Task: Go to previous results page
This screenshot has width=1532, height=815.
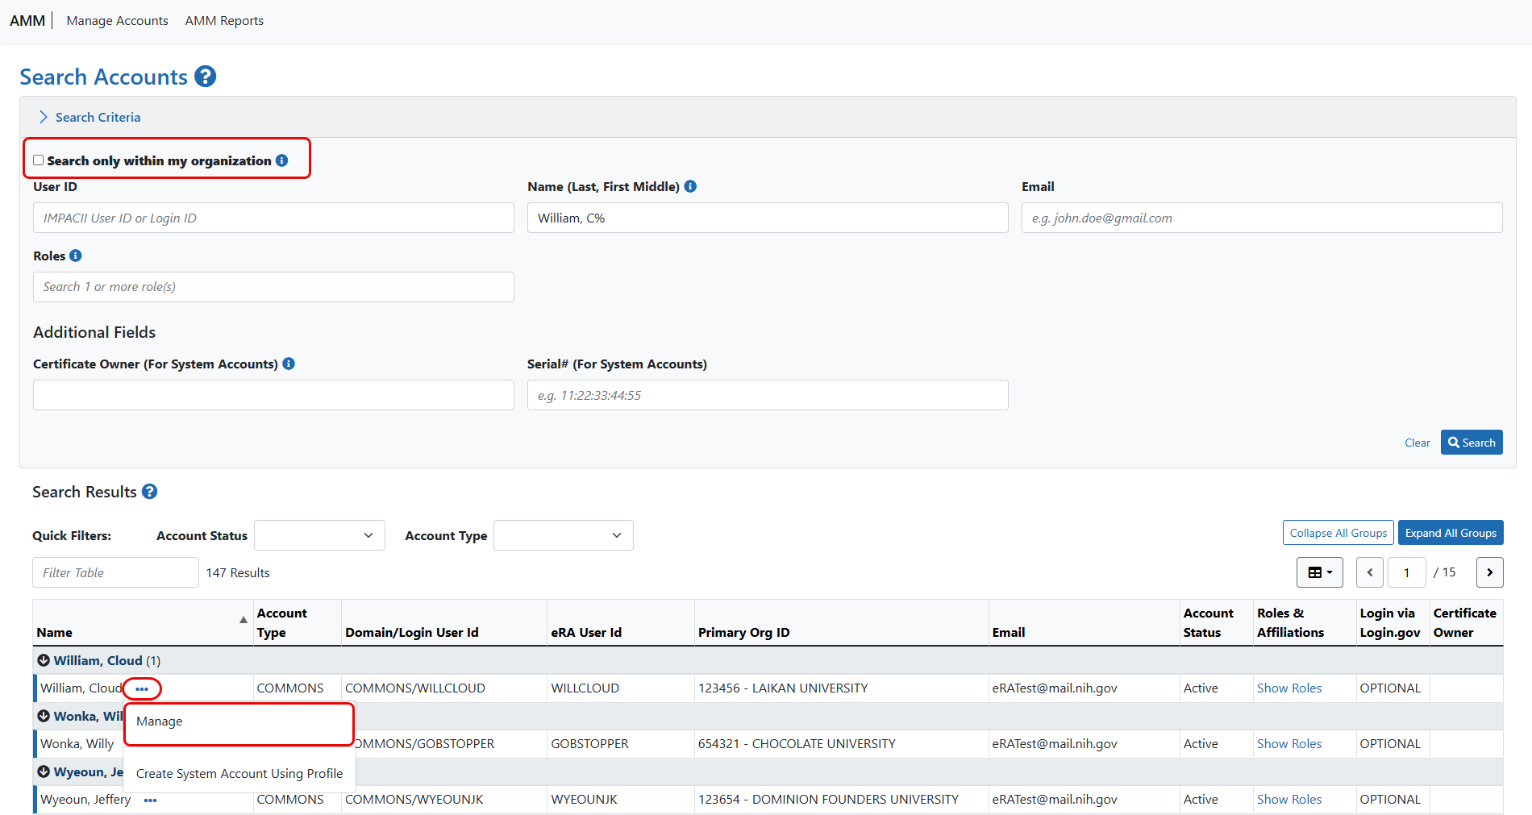Action: (x=1370, y=572)
